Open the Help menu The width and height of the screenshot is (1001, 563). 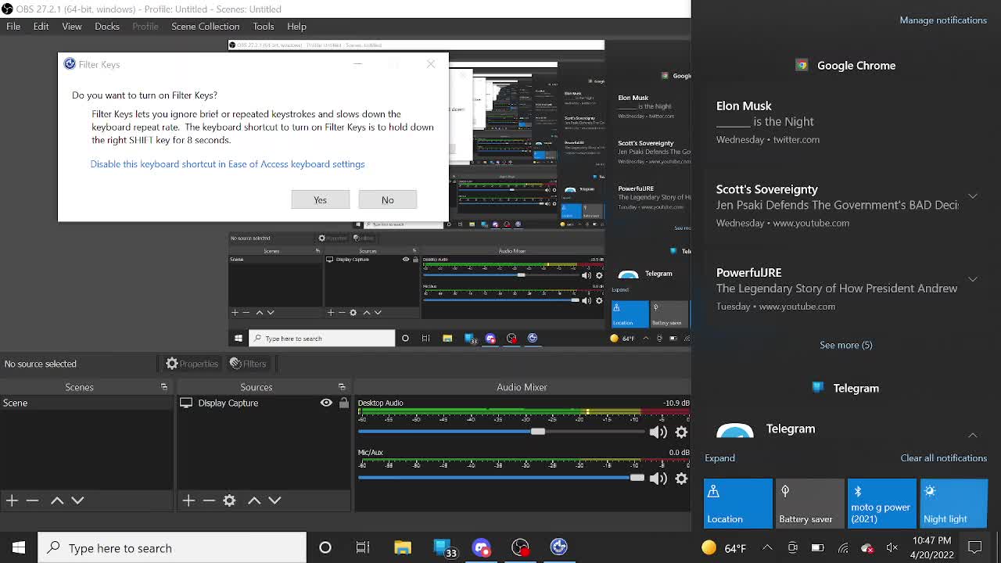coord(296,27)
